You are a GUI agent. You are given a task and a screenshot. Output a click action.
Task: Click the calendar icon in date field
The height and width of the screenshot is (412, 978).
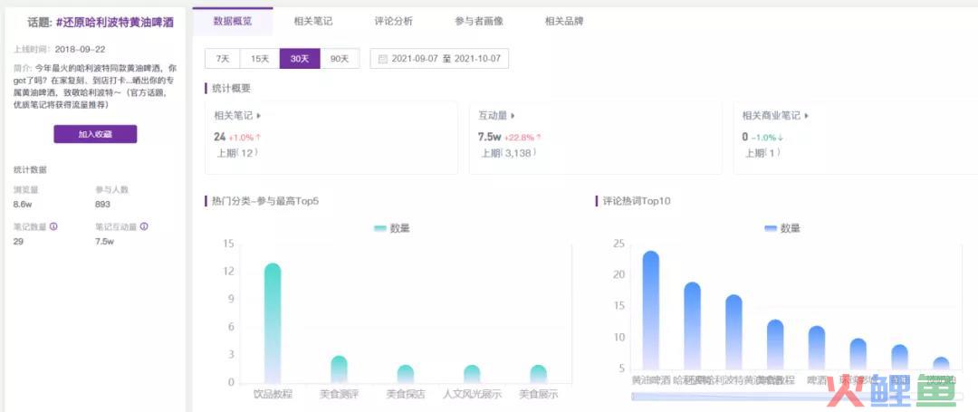(x=383, y=59)
